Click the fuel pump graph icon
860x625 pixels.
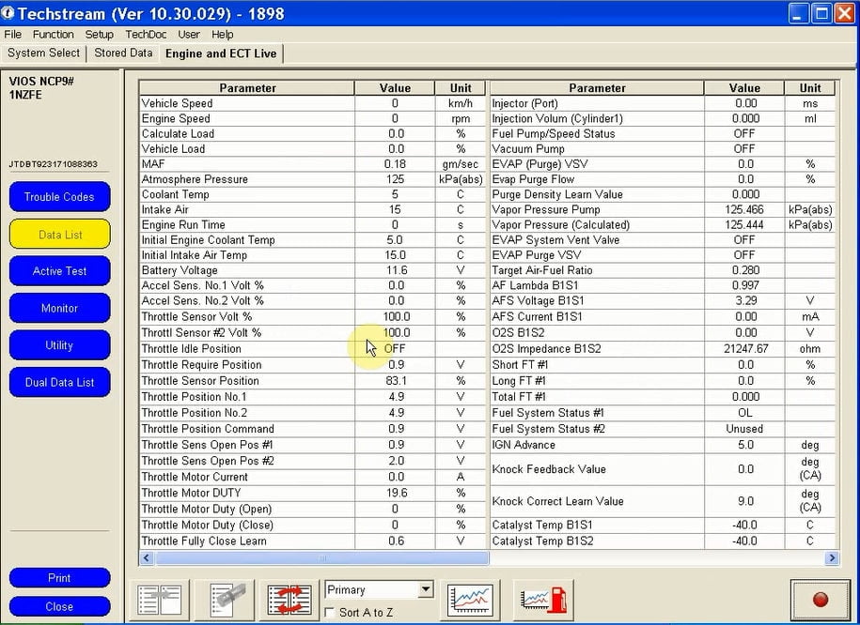543,600
